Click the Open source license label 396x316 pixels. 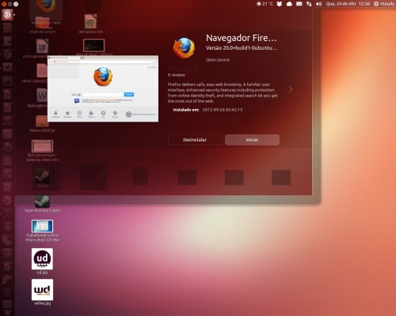click(218, 60)
